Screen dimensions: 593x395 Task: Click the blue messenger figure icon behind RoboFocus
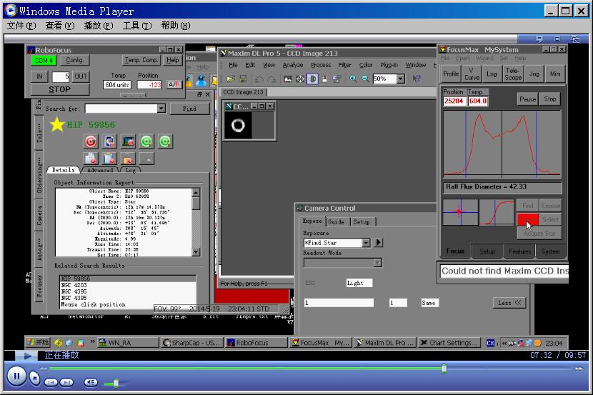click(x=201, y=80)
